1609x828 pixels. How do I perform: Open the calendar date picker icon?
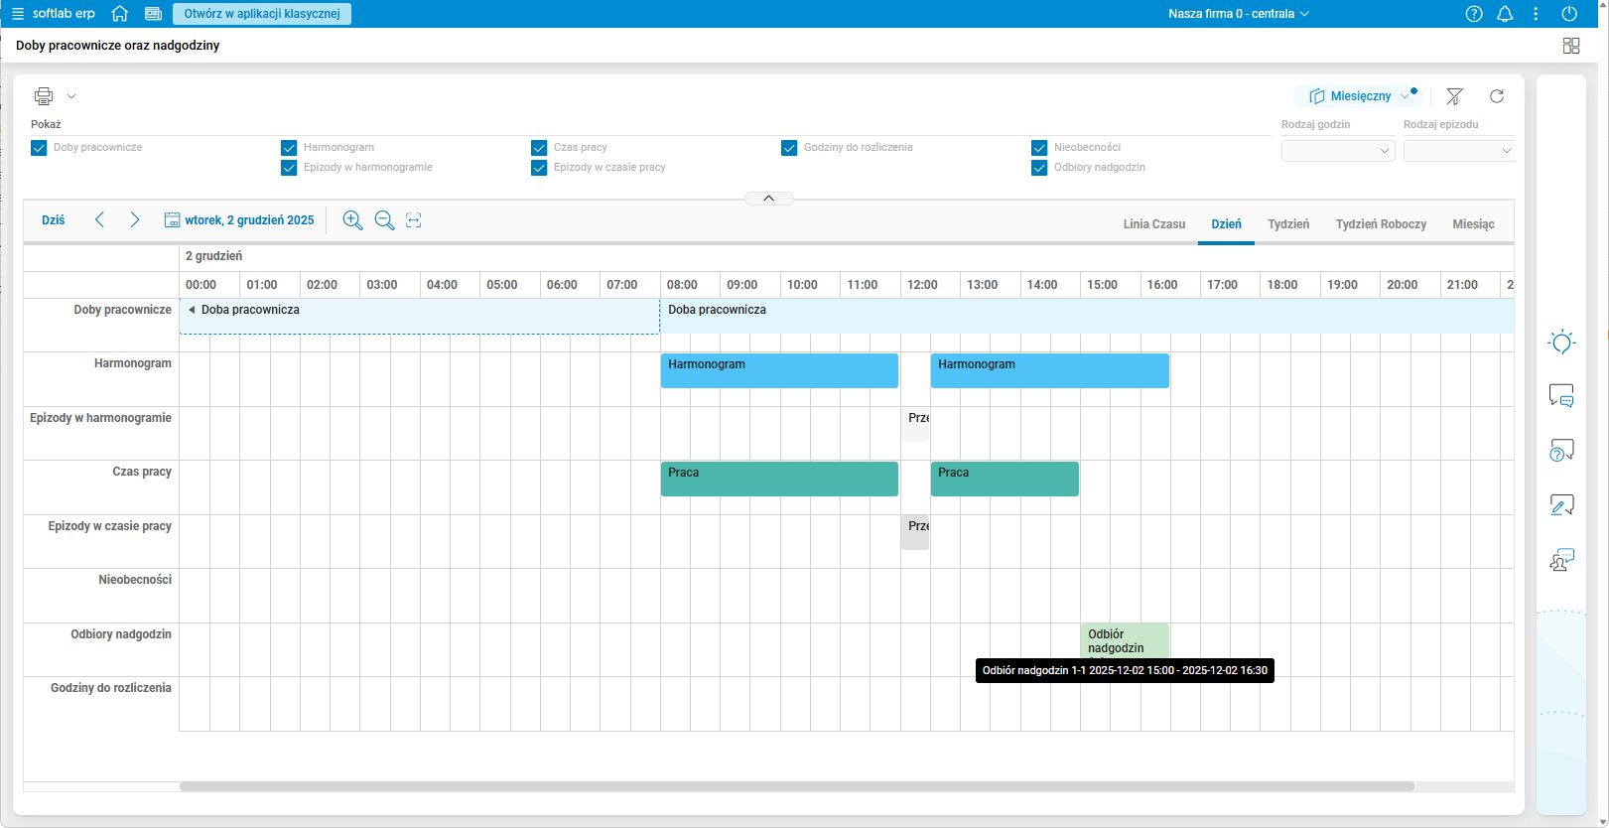(x=172, y=220)
